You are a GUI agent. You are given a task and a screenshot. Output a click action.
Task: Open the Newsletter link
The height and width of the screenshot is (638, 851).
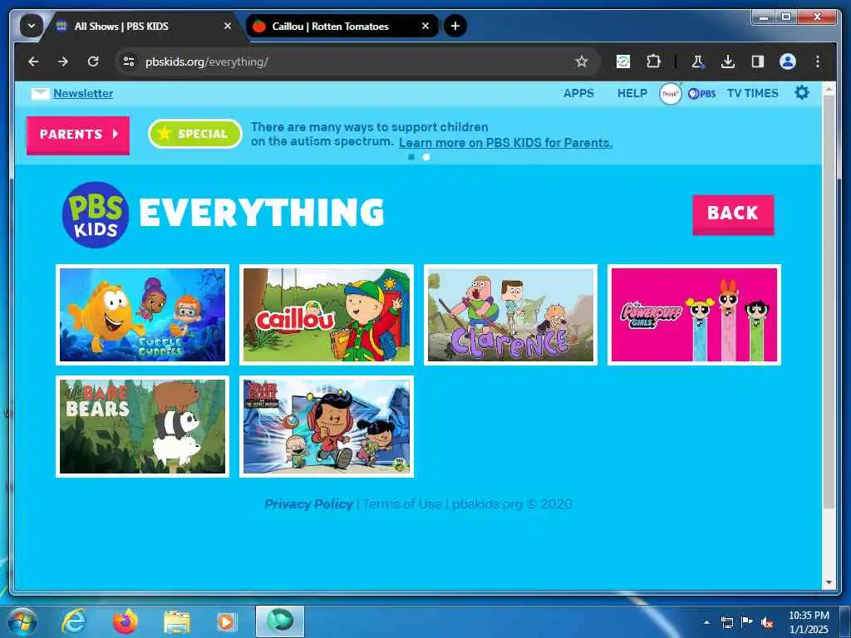tap(83, 93)
